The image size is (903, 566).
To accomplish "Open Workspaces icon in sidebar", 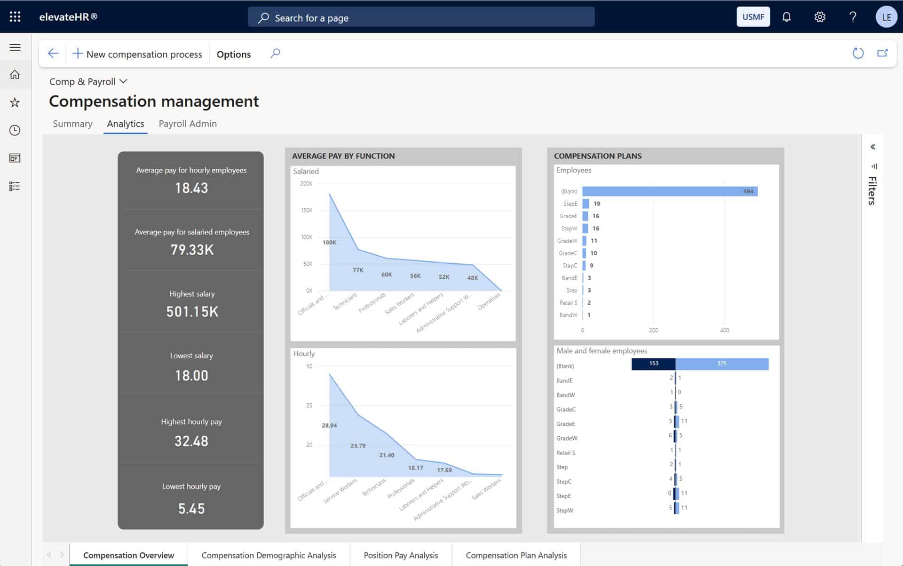I will [x=15, y=158].
